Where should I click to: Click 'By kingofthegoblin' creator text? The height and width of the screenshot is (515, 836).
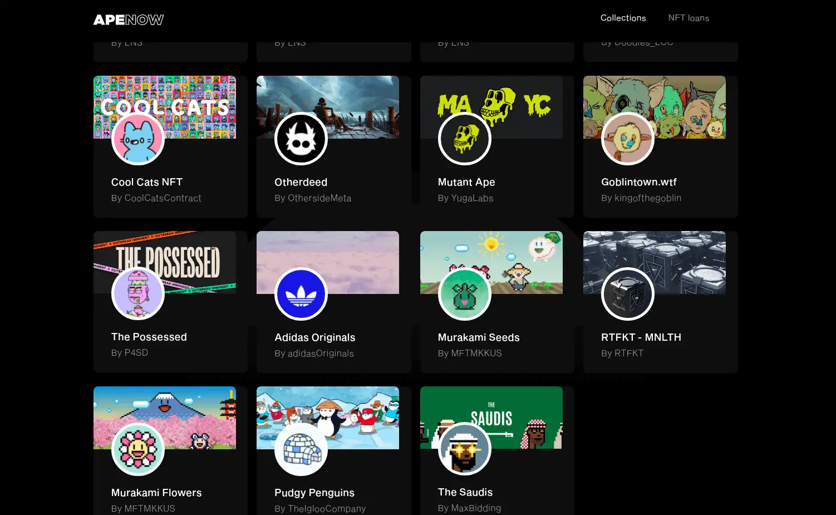pyautogui.click(x=641, y=198)
